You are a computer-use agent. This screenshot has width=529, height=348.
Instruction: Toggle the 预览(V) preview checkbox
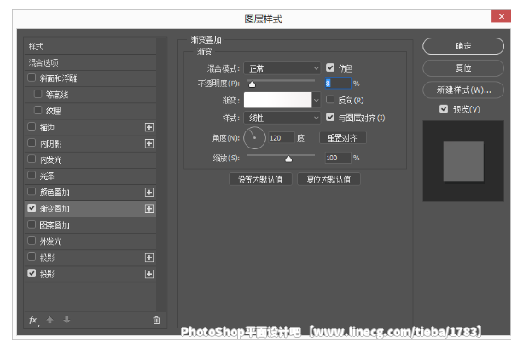pos(444,109)
